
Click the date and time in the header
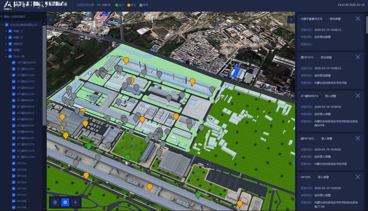[x=351, y=5]
